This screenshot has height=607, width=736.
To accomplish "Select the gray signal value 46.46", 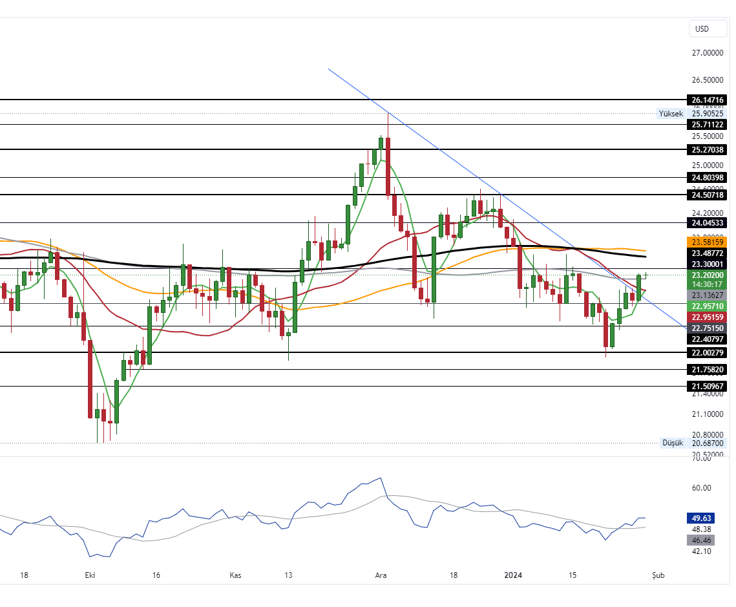I will (x=701, y=540).
